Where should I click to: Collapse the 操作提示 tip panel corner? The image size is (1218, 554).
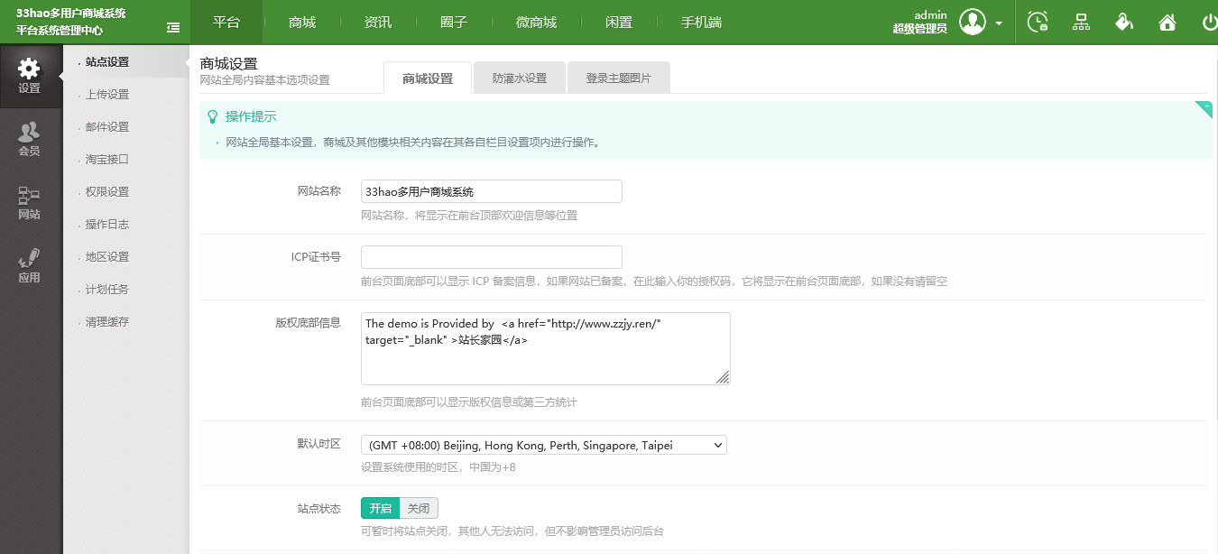point(1204,109)
